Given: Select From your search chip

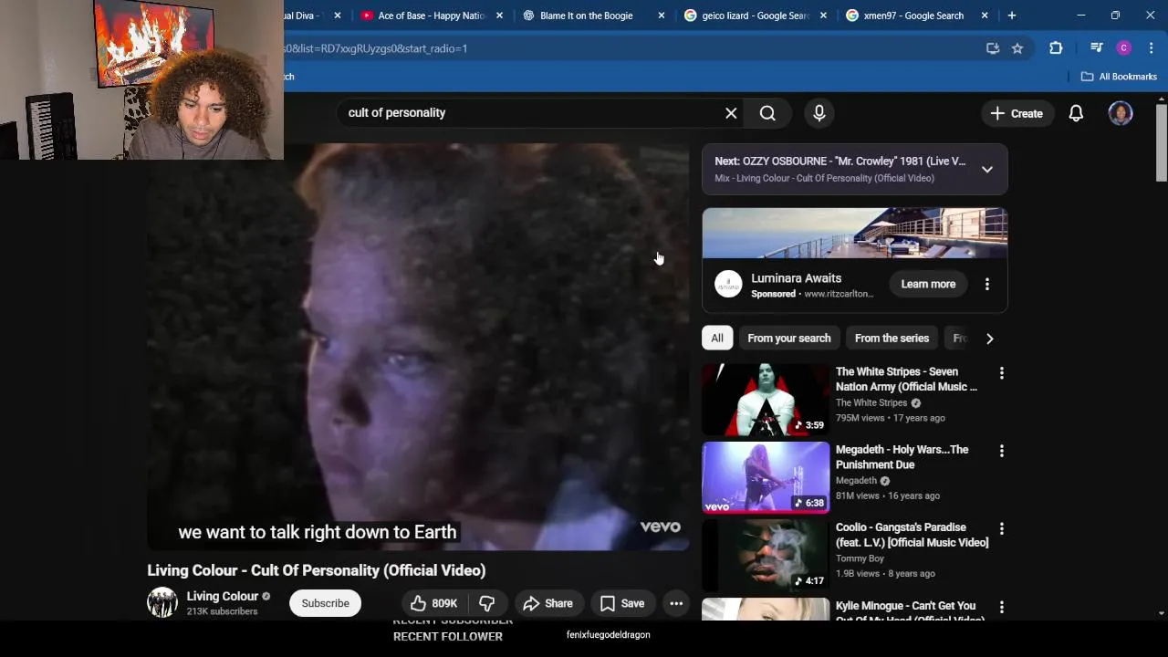Looking at the screenshot, I should pyautogui.click(x=789, y=338).
